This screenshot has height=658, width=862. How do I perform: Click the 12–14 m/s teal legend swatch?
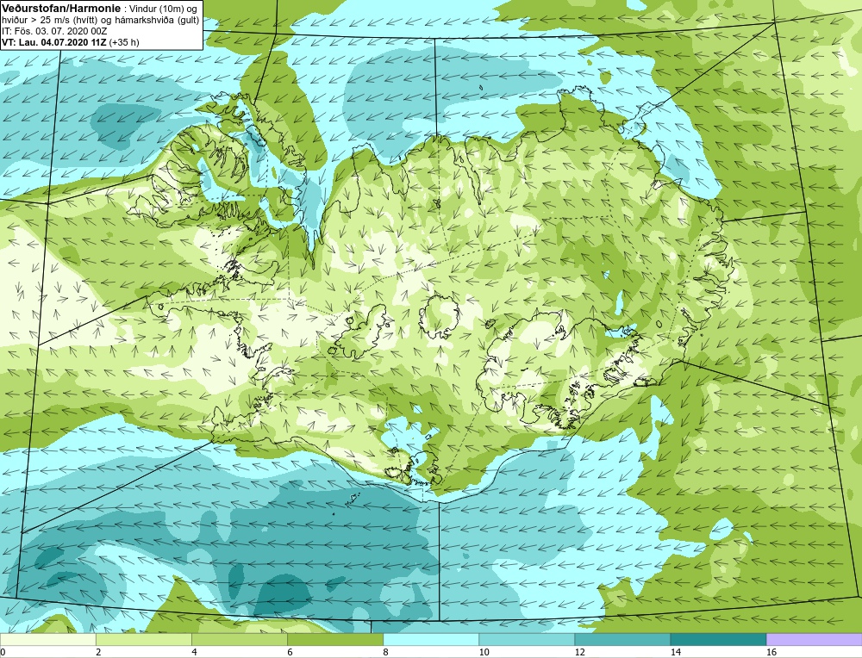[x=622, y=639]
